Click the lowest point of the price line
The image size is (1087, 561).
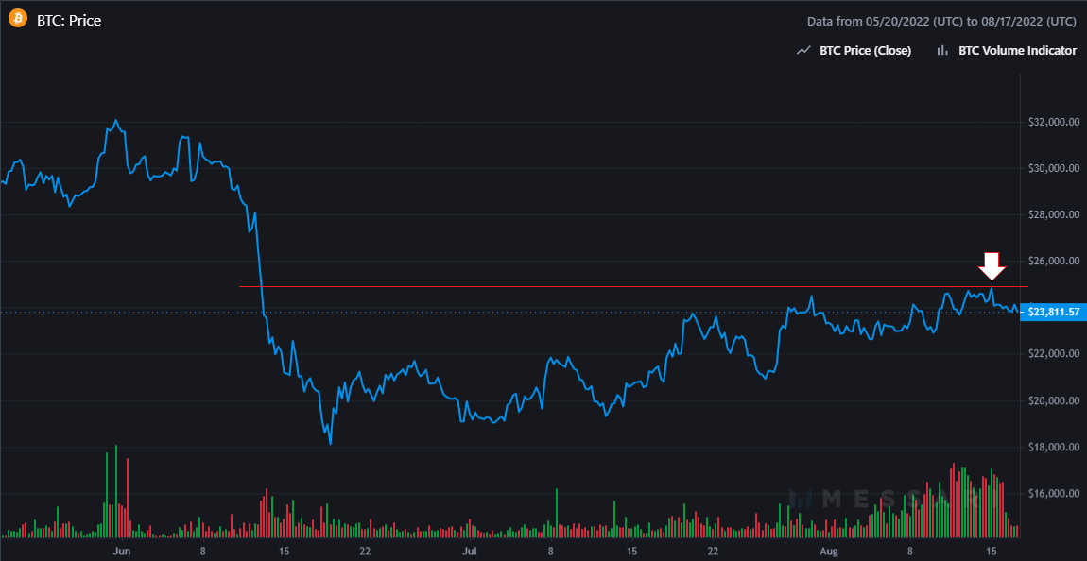pyautogui.click(x=330, y=443)
